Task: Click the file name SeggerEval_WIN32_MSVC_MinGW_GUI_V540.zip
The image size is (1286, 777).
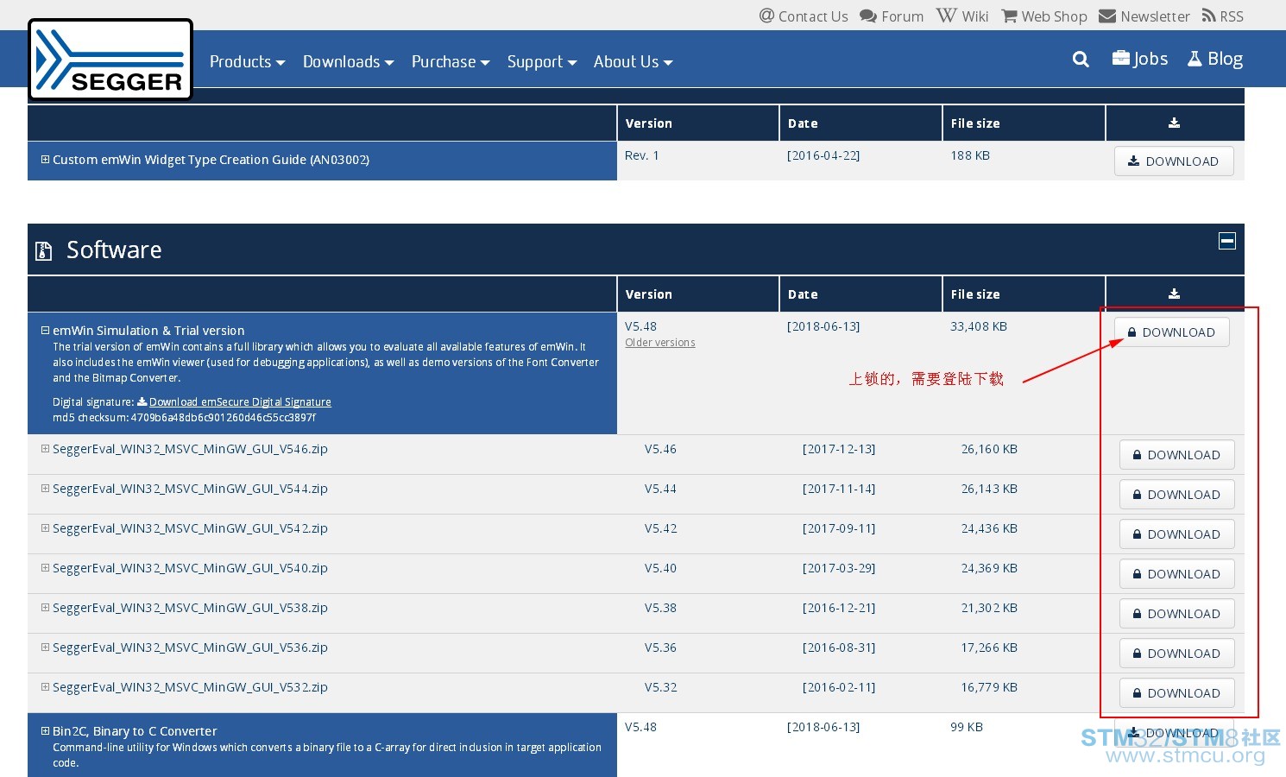Action: pyautogui.click(x=190, y=568)
